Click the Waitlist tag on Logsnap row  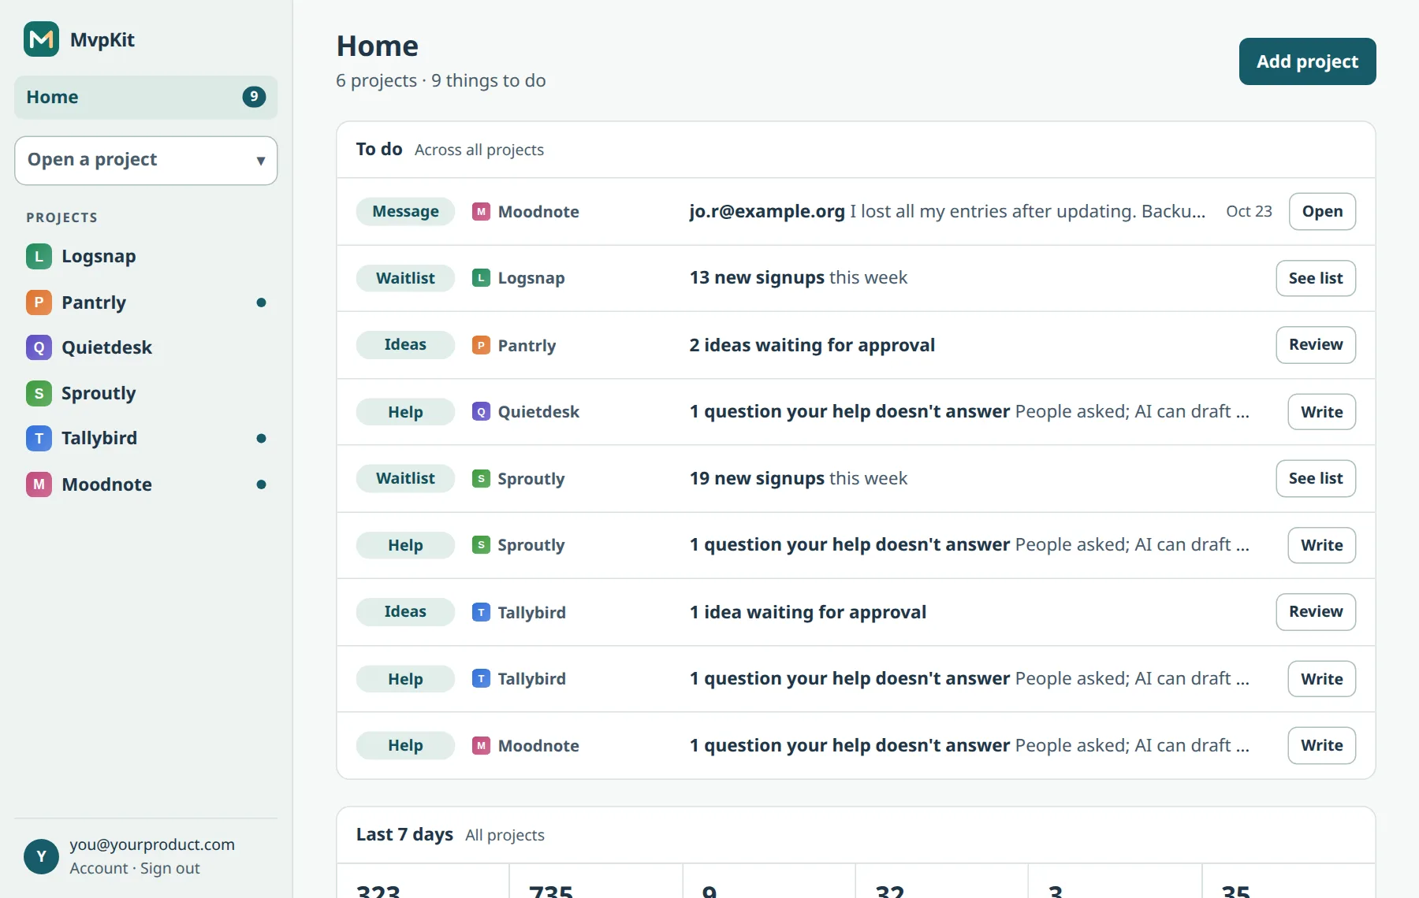tap(405, 278)
